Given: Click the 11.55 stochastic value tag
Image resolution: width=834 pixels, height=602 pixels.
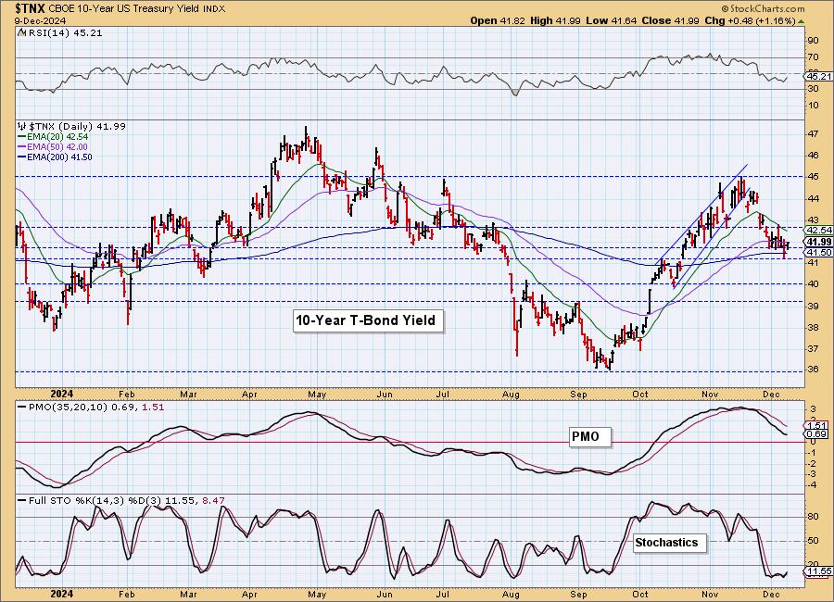Looking at the screenshot, I should 819,571.
